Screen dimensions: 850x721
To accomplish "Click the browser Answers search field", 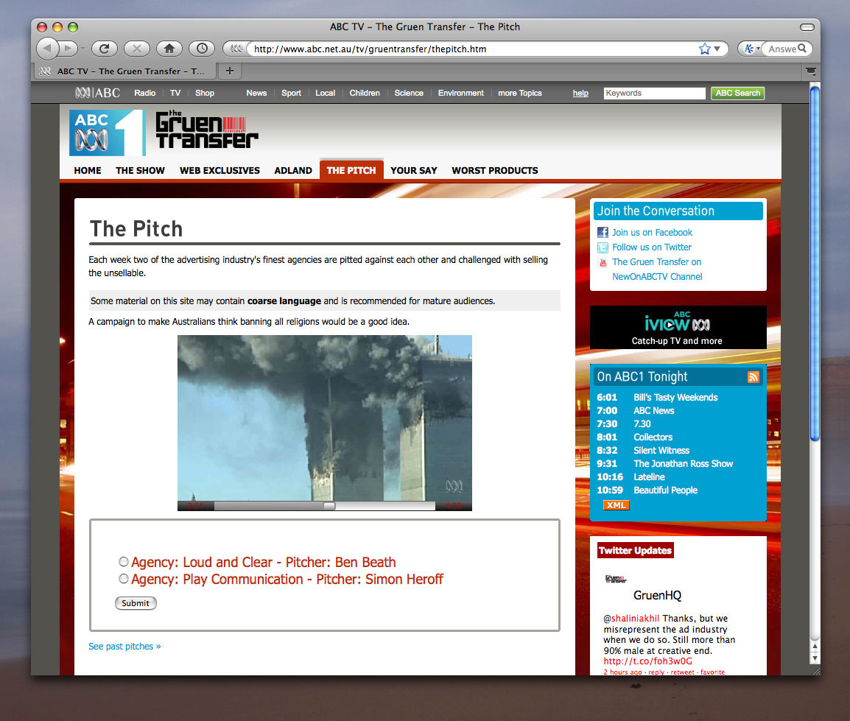I will 781,49.
